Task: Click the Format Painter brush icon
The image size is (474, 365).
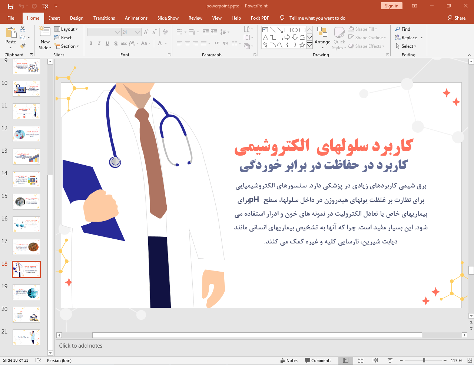Action: pos(23,46)
